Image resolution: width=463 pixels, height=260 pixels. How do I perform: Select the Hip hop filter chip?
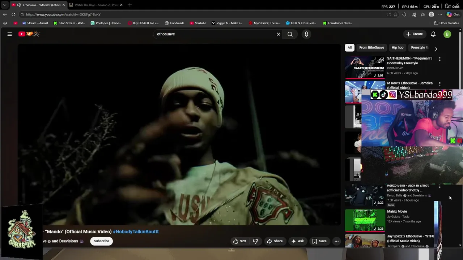pyautogui.click(x=398, y=47)
